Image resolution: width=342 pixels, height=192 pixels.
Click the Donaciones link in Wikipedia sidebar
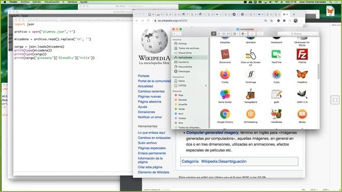(146, 112)
